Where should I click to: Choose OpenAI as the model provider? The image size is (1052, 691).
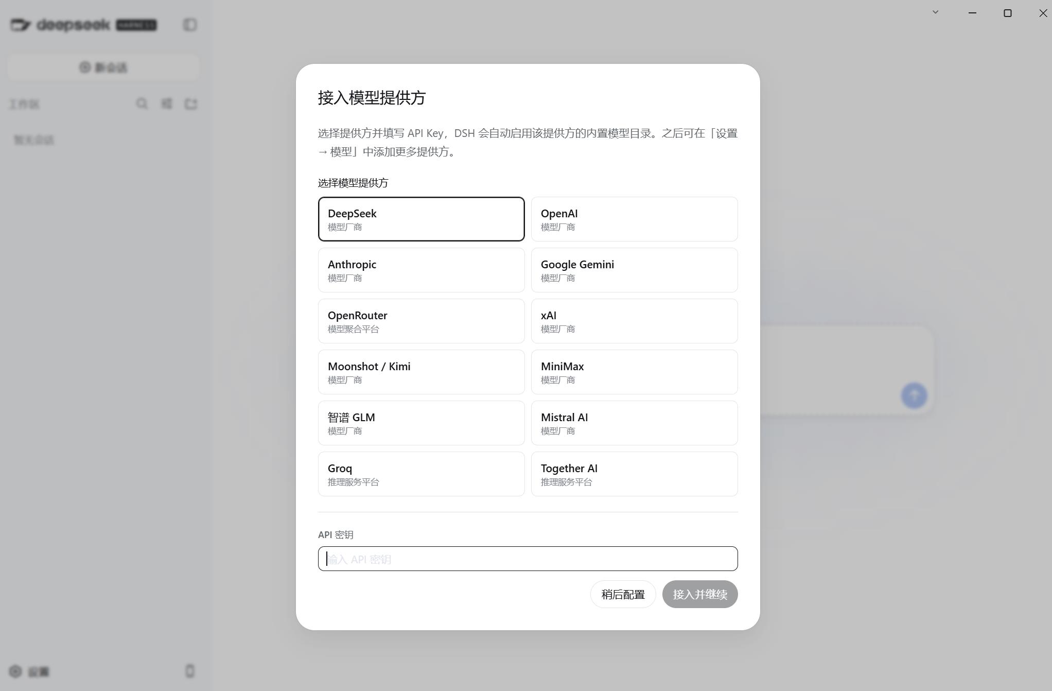[634, 219]
